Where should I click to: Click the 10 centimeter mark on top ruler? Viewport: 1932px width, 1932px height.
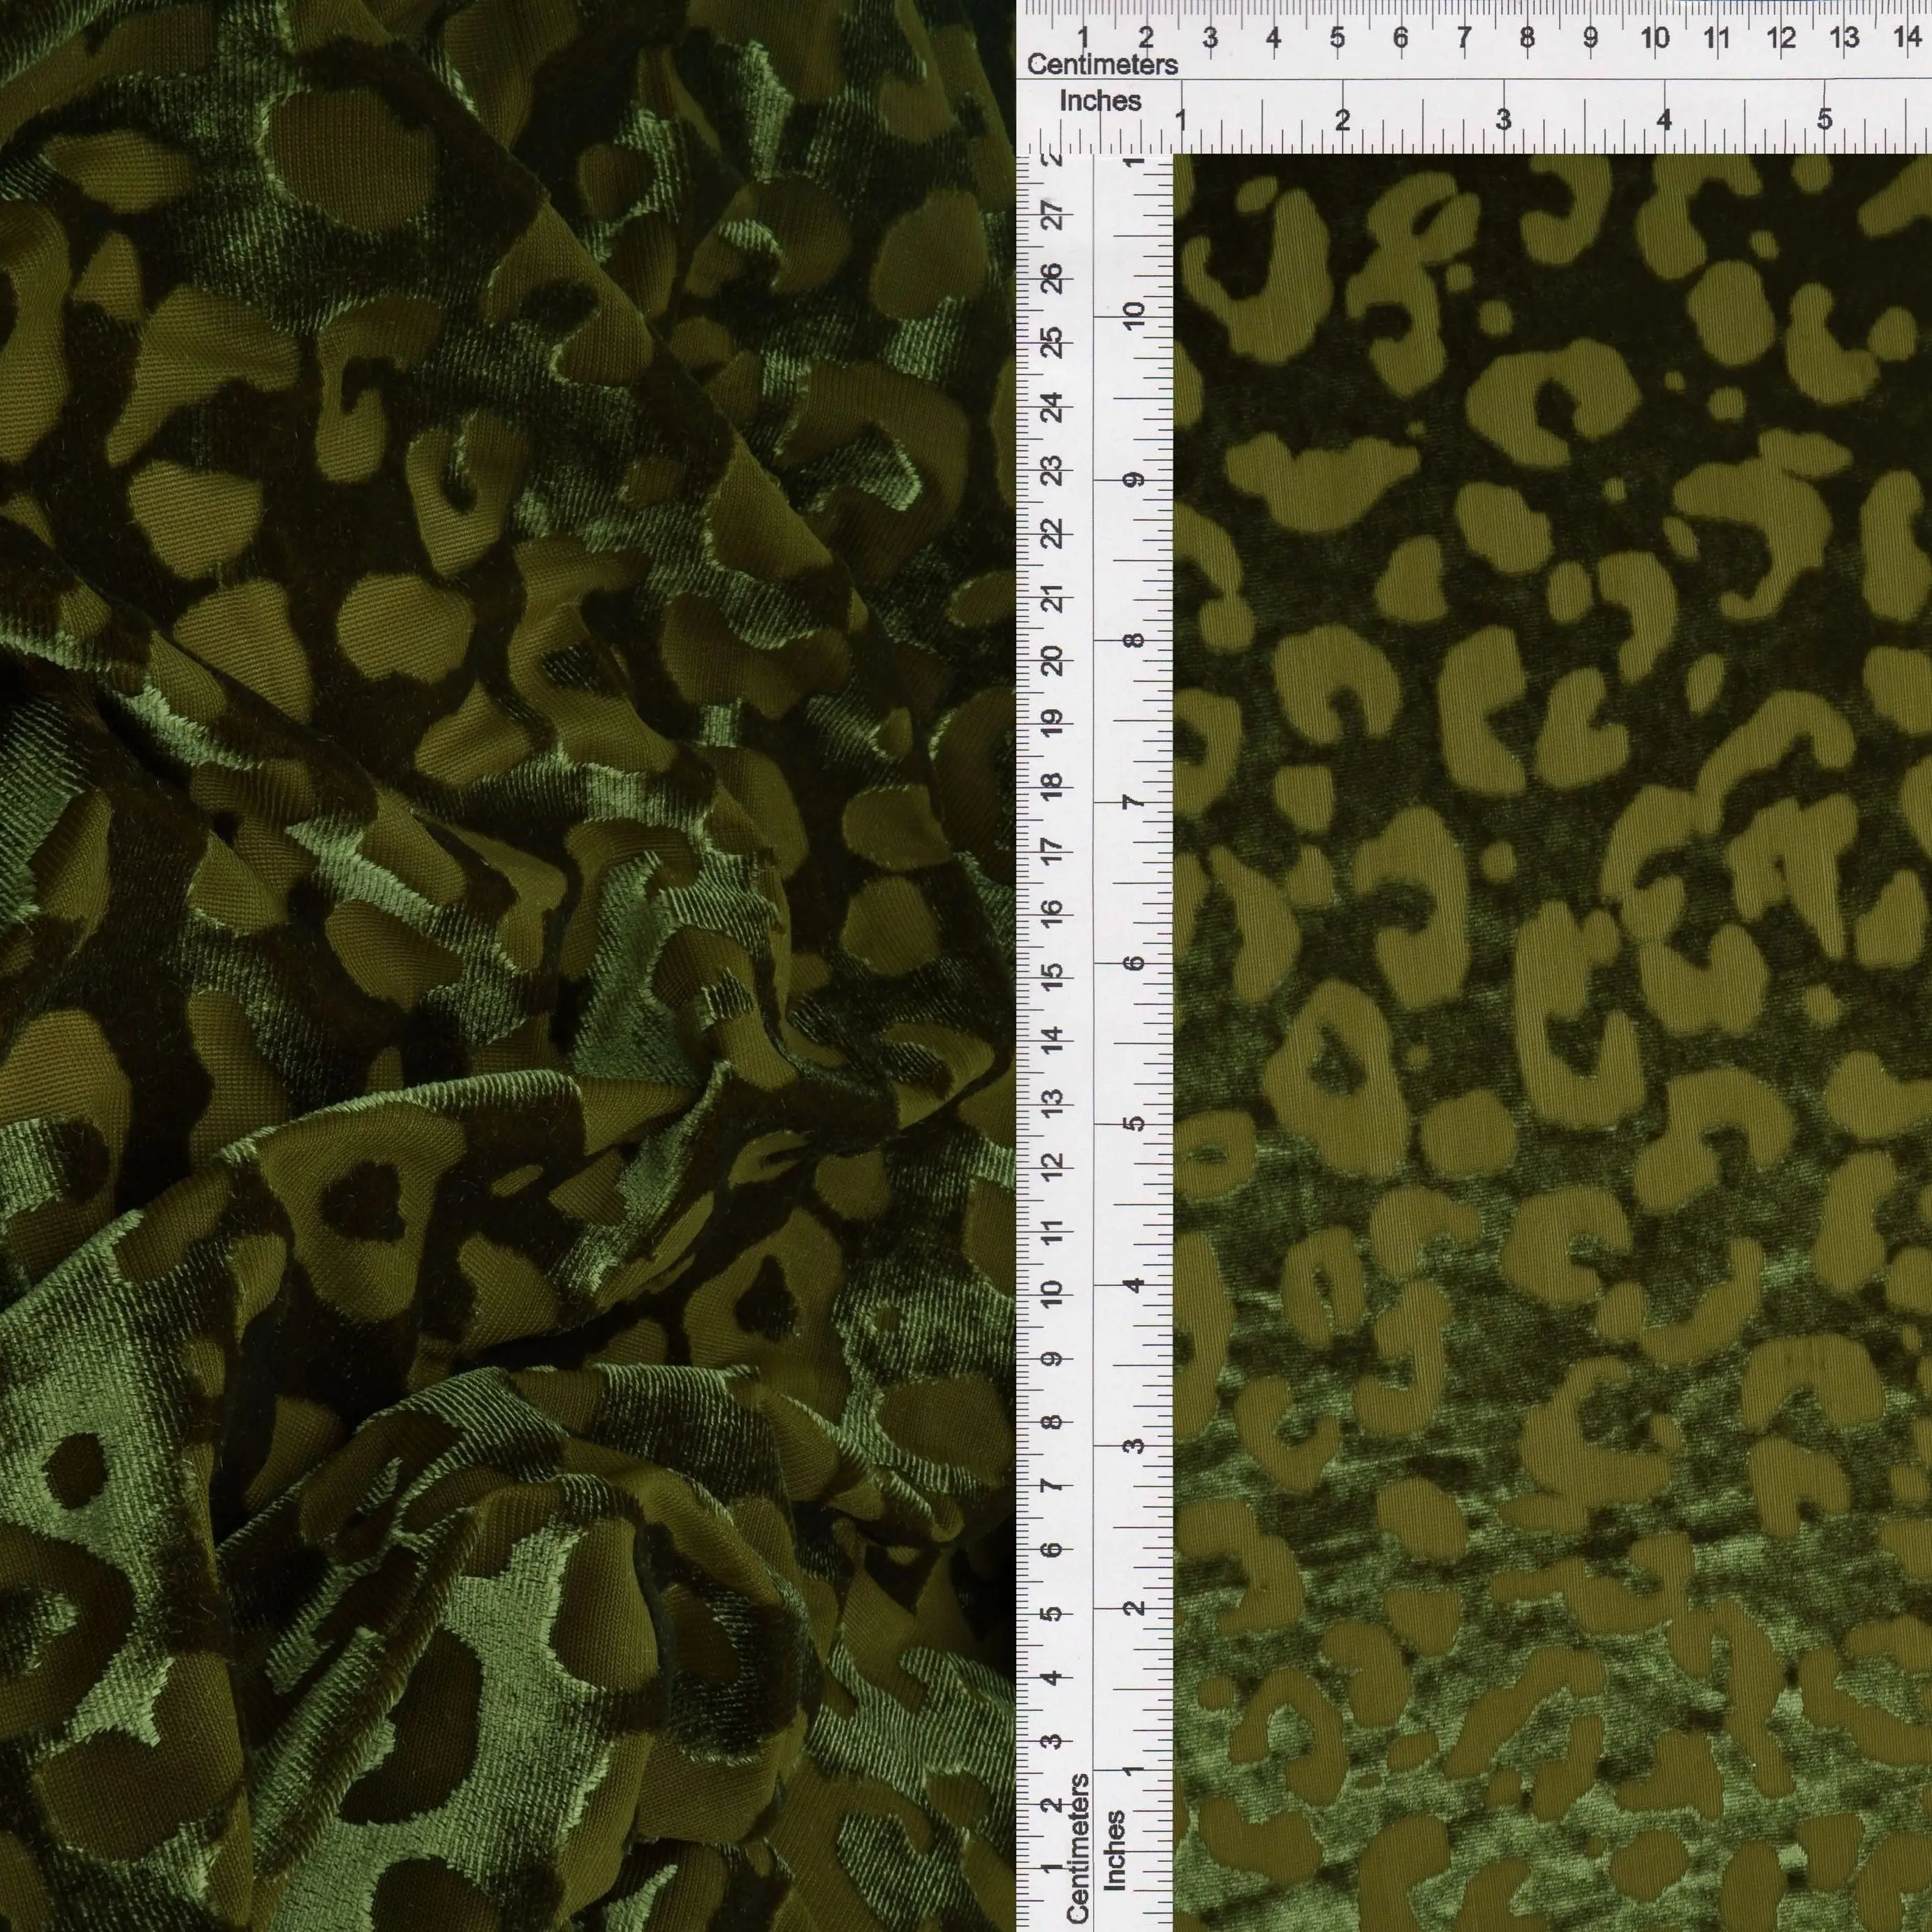[1654, 38]
